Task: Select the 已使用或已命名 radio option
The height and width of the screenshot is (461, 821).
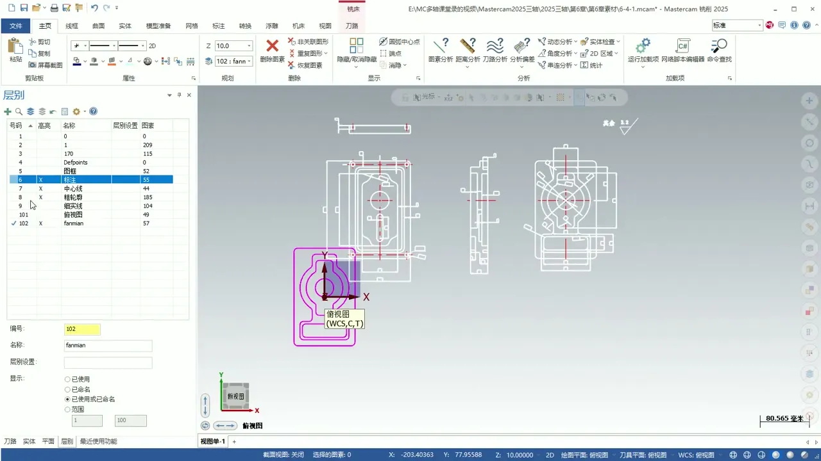Action: 67,400
